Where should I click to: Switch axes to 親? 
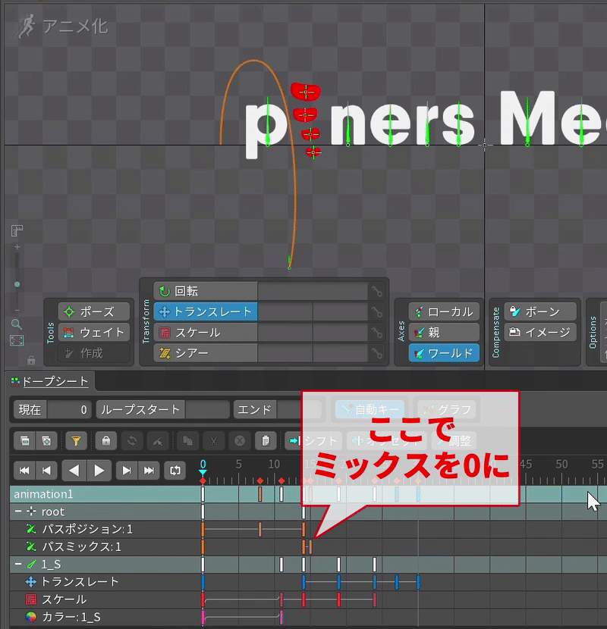(444, 332)
